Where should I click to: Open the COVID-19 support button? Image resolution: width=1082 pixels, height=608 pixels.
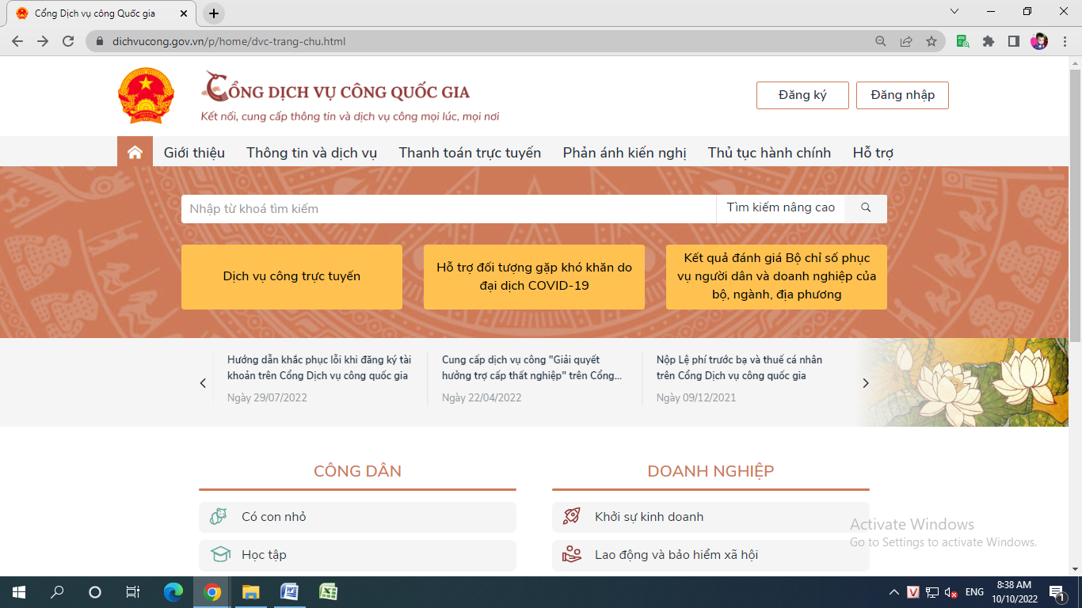tap(534, 277)
